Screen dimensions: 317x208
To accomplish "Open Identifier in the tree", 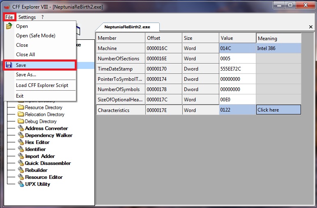I will [x=35, y=149].
